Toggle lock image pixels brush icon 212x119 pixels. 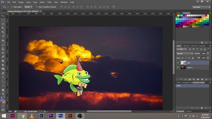click(186, 58)
